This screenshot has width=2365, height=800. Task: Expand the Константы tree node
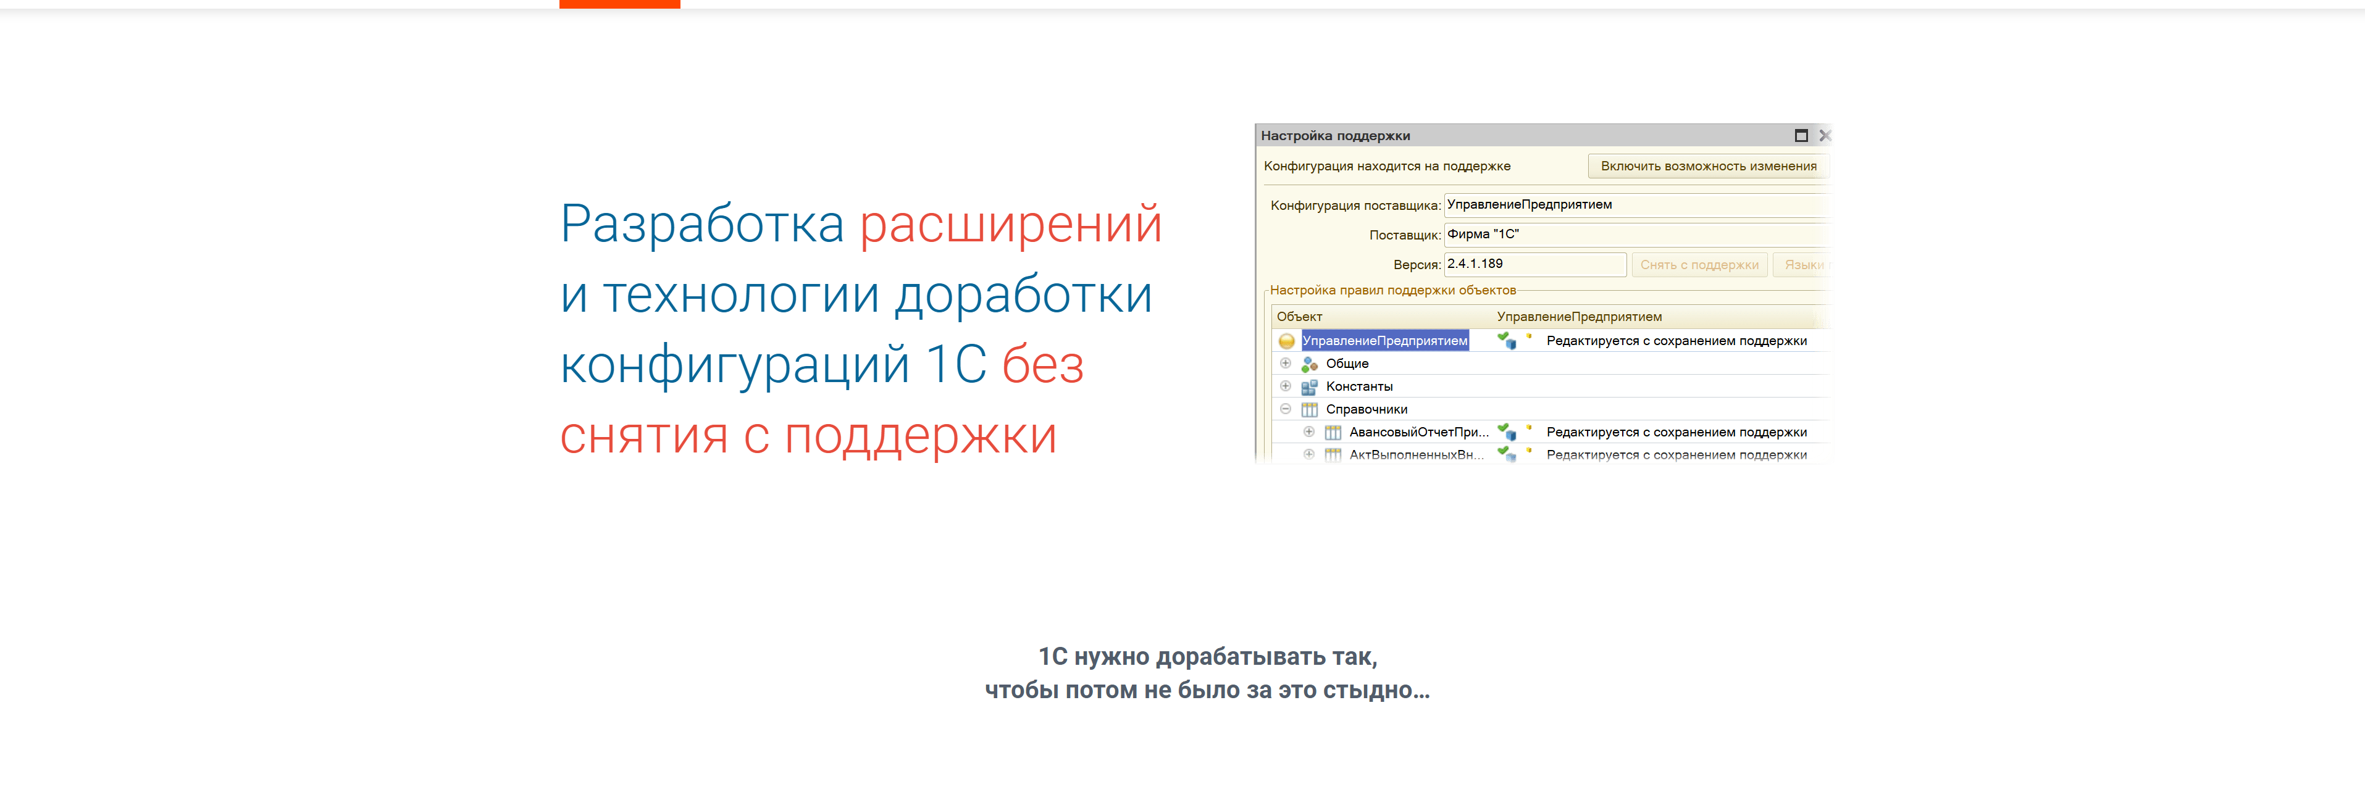tap(1286, 386)
